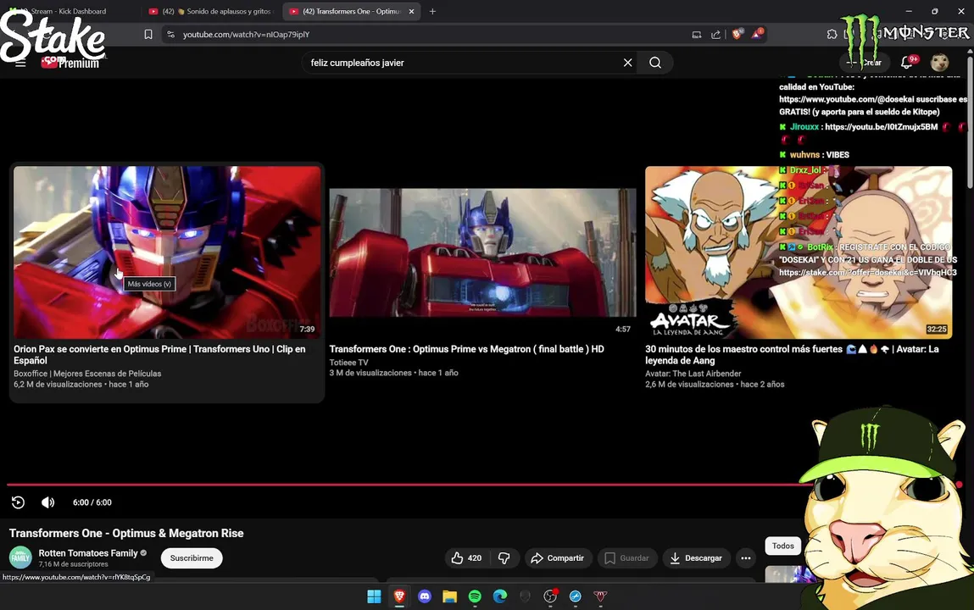Open the YouTube hamburger guide menu
974x610 pixels.
tap(20, 63)
